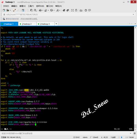Click the dark swirl icon after font

pos(64,10)
